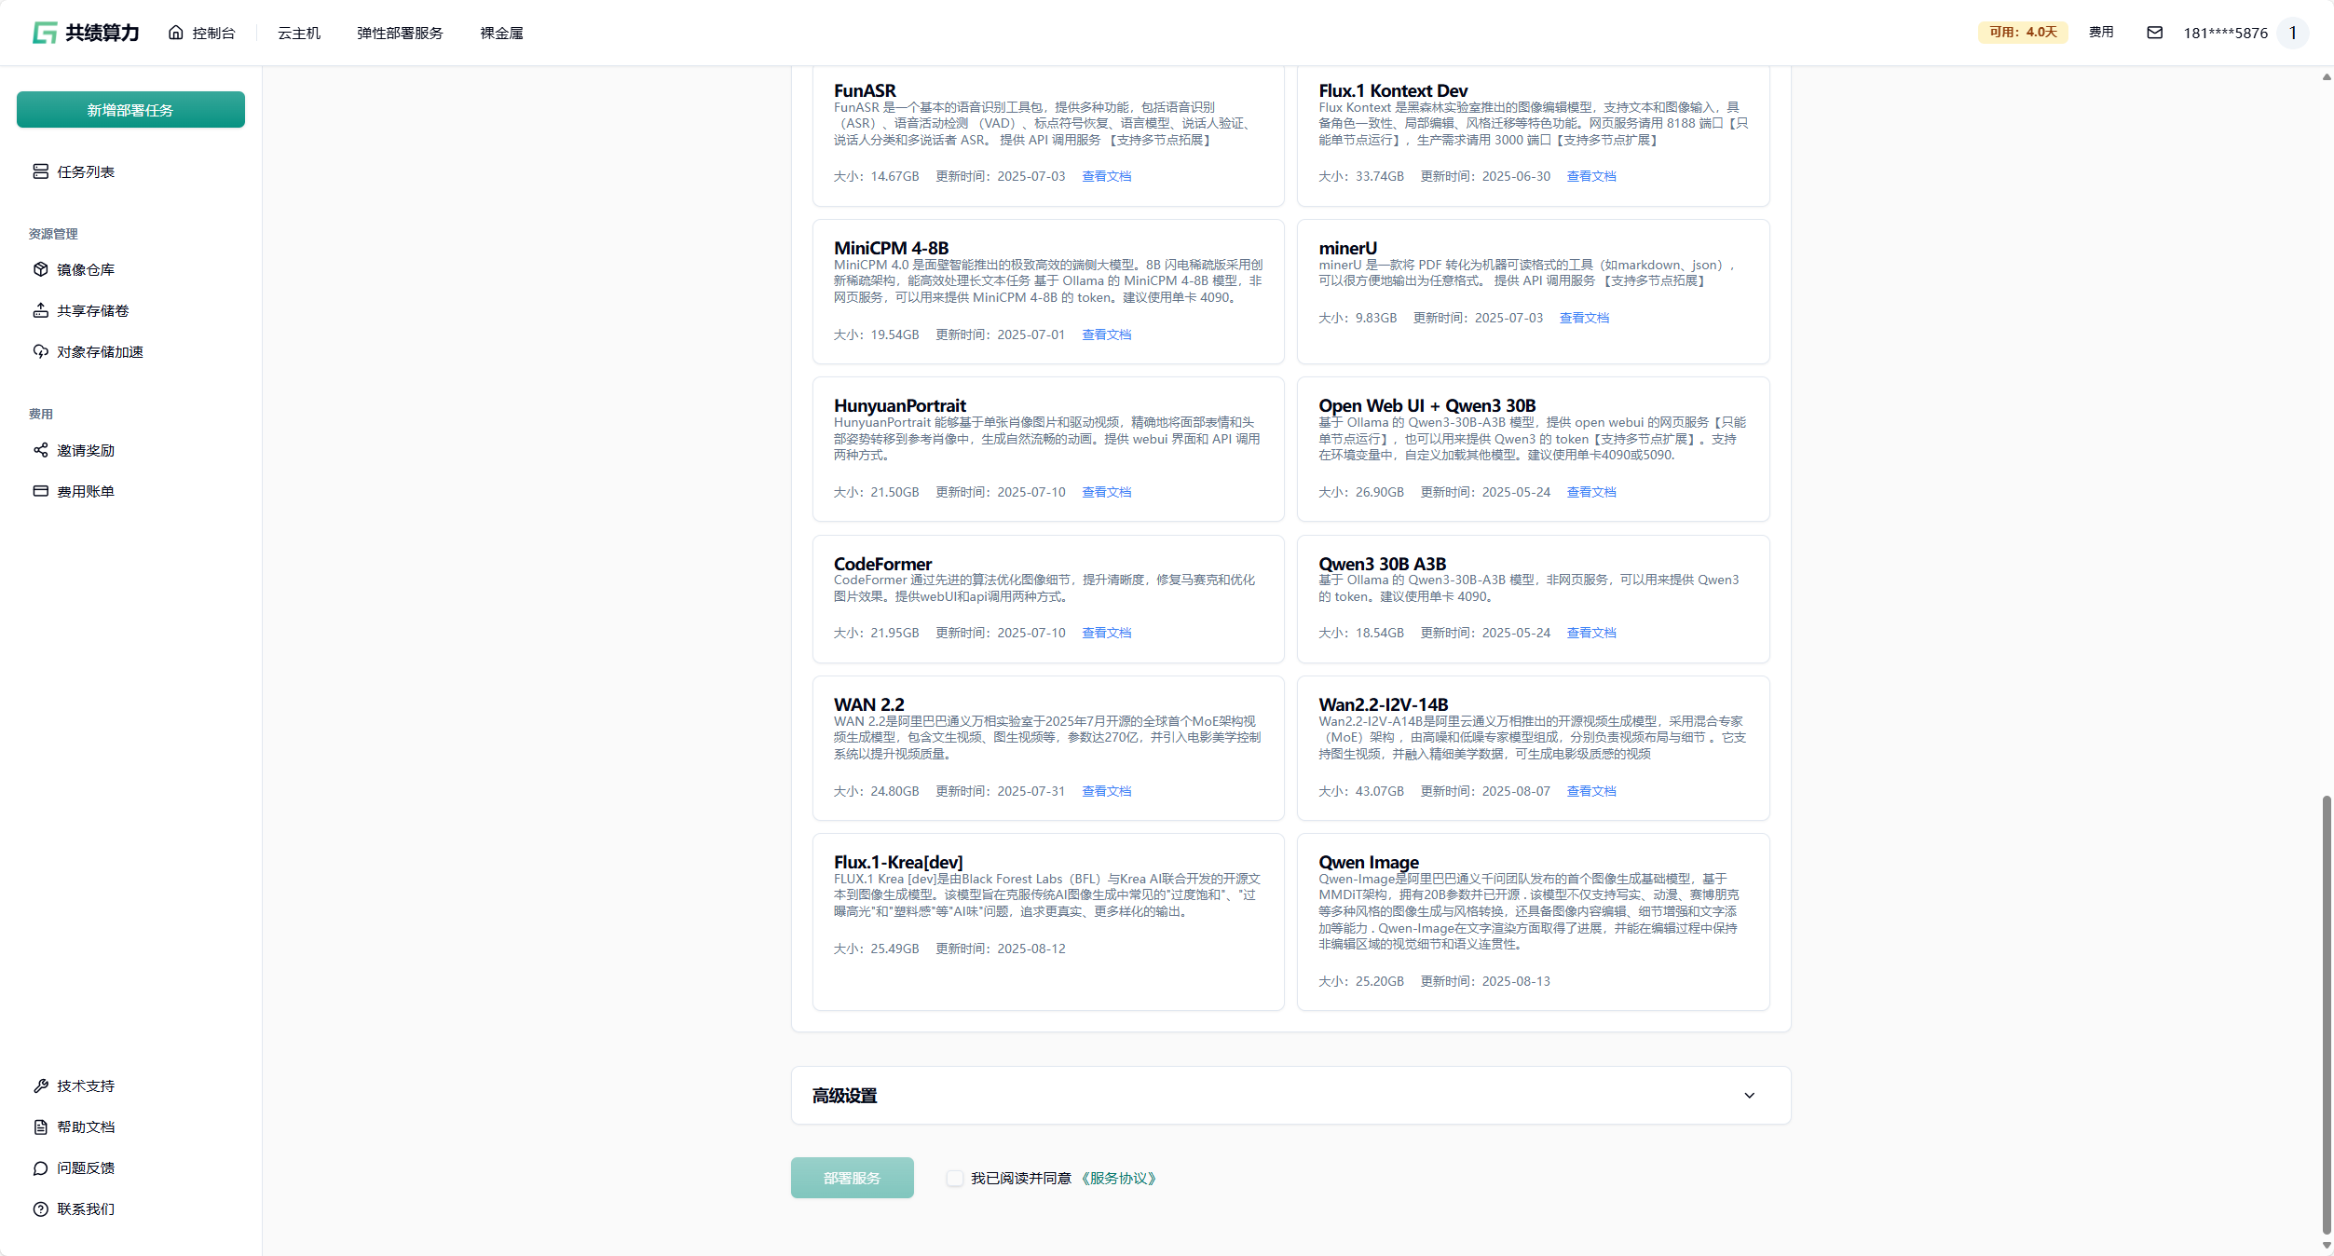Click the 邀请奖励 share icon
2334x1256 pixels.
pyautogui.click(x=40, y=450)
